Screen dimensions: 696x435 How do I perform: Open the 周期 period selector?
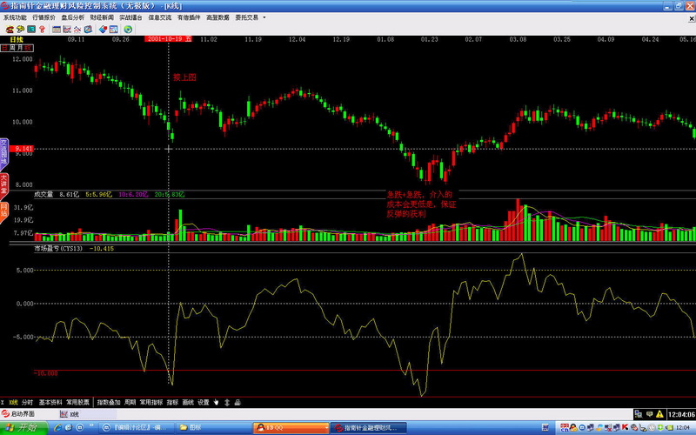pyautogui.click(x=130, y=403)
